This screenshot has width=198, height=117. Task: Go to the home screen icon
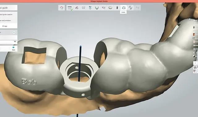click(x=62, y=8)
